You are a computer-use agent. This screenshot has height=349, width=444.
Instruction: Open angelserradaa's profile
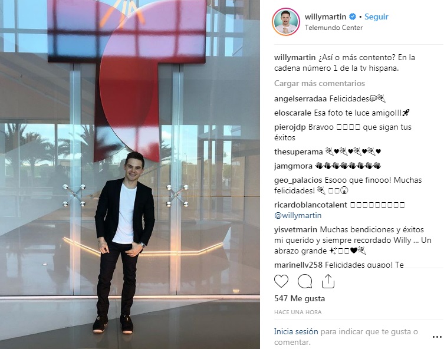(300, 98)
